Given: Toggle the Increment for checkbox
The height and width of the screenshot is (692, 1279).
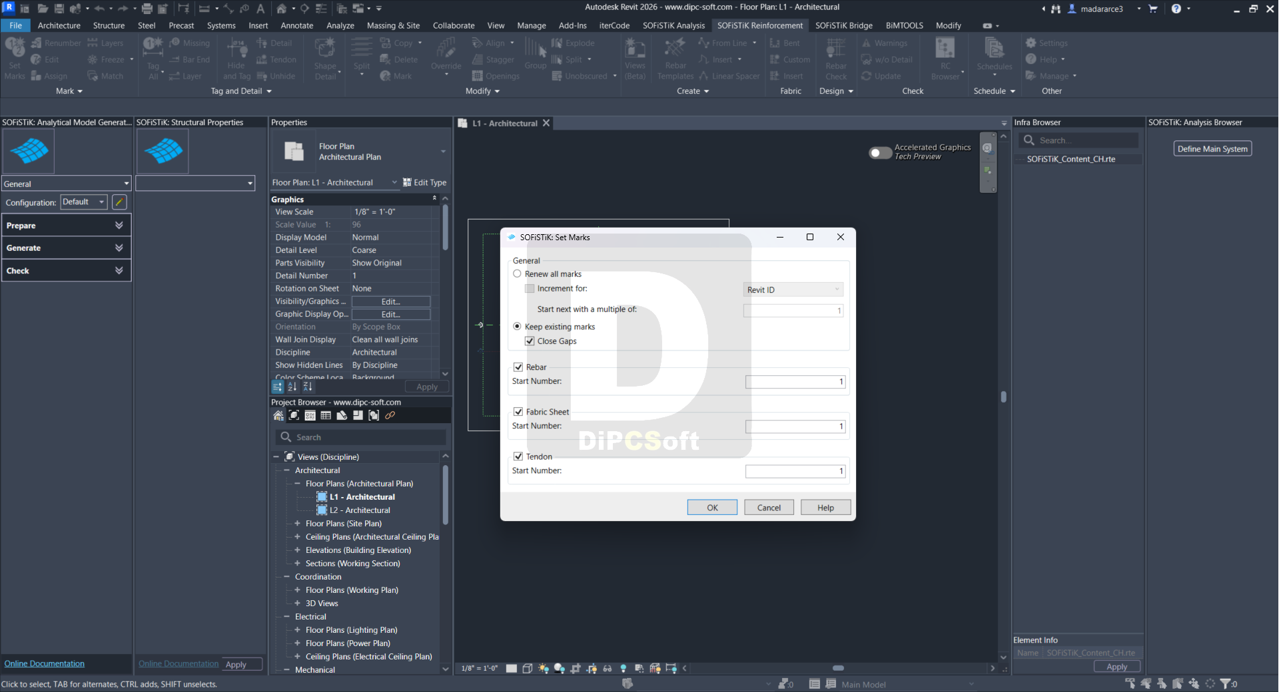Looking at the screenshot, I should (530, 288).
